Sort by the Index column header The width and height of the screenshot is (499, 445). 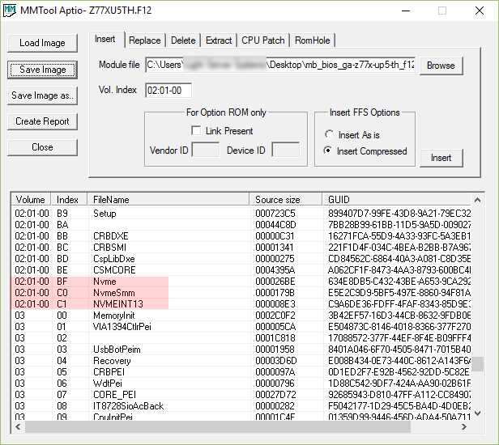69,200
